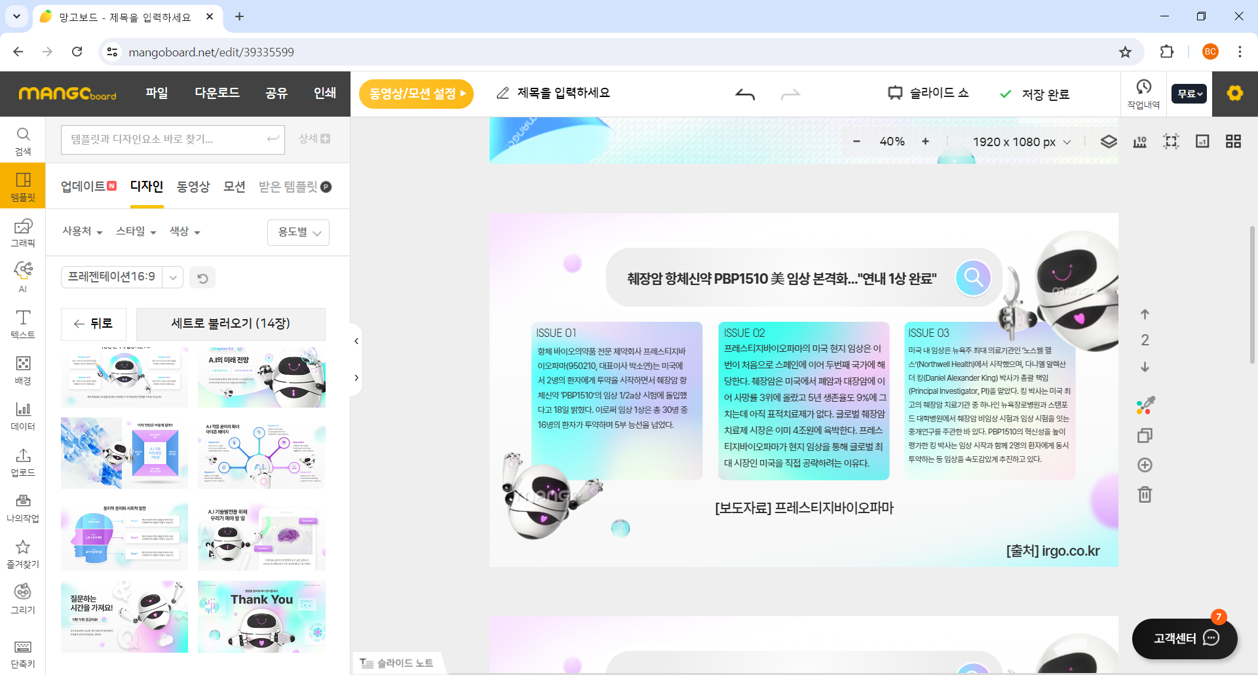Open the 인쇄 menu
Image resolution: width=1258 pixels, height=675 pixels.
pos(325,93)
